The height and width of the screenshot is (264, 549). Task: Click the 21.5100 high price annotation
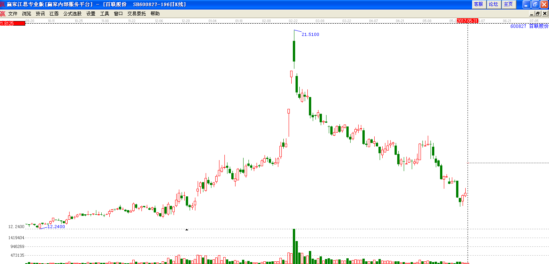310,34
